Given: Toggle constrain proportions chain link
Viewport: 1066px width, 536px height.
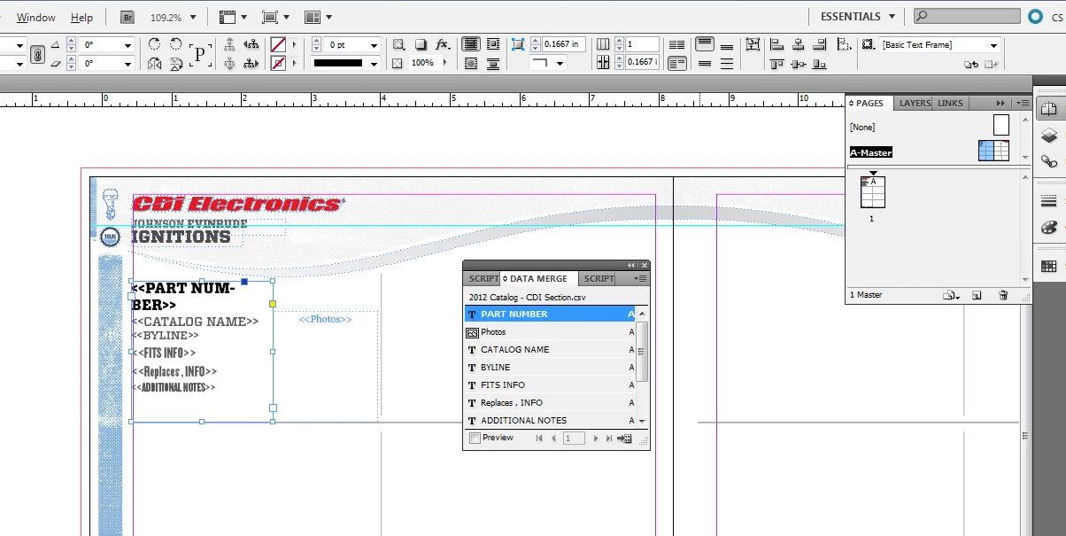Looking at the screenshot, I should coord(36,54).
